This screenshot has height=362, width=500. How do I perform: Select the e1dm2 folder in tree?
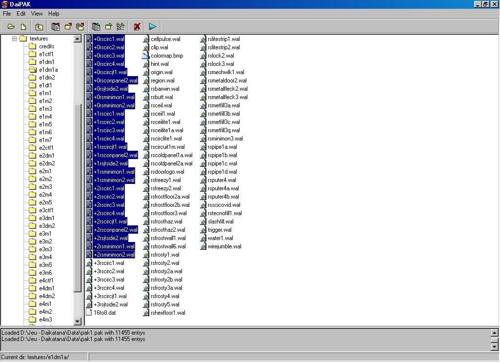(x=47, y=78)
